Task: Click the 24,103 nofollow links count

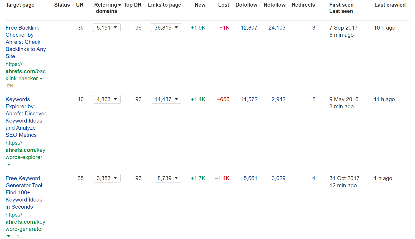Action: point(277,28)
